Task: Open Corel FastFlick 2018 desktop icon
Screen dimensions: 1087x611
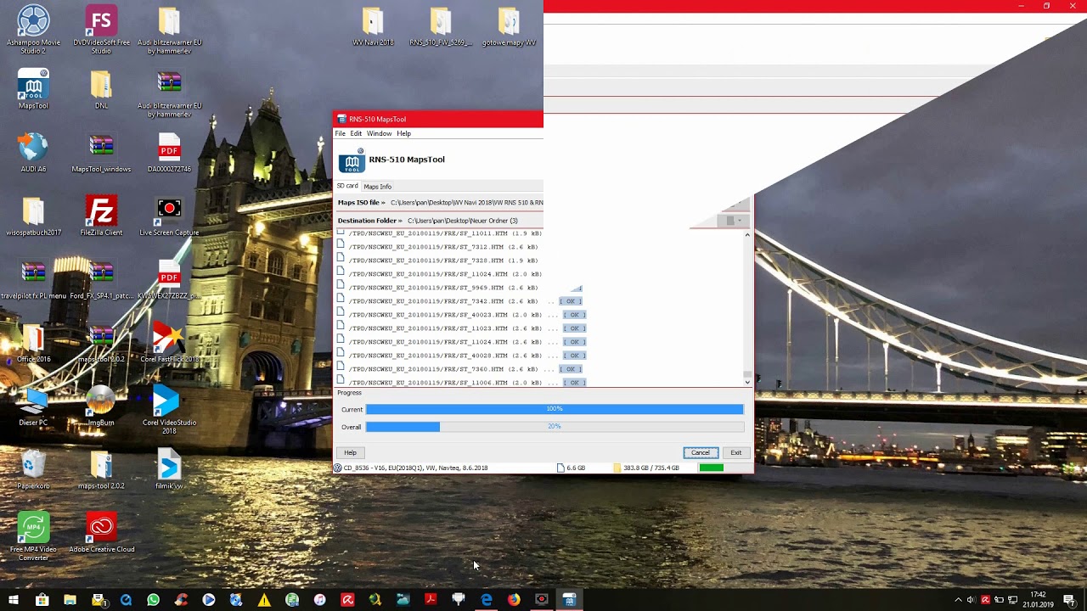Action: [x=169, y=342]
